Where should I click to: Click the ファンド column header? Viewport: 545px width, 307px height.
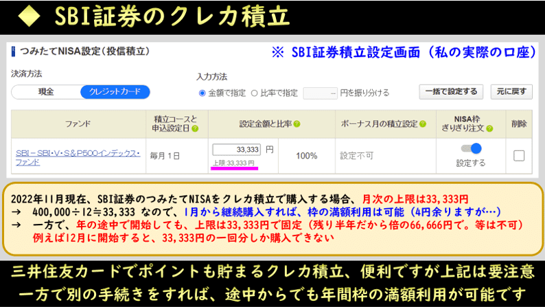(78, 124)
